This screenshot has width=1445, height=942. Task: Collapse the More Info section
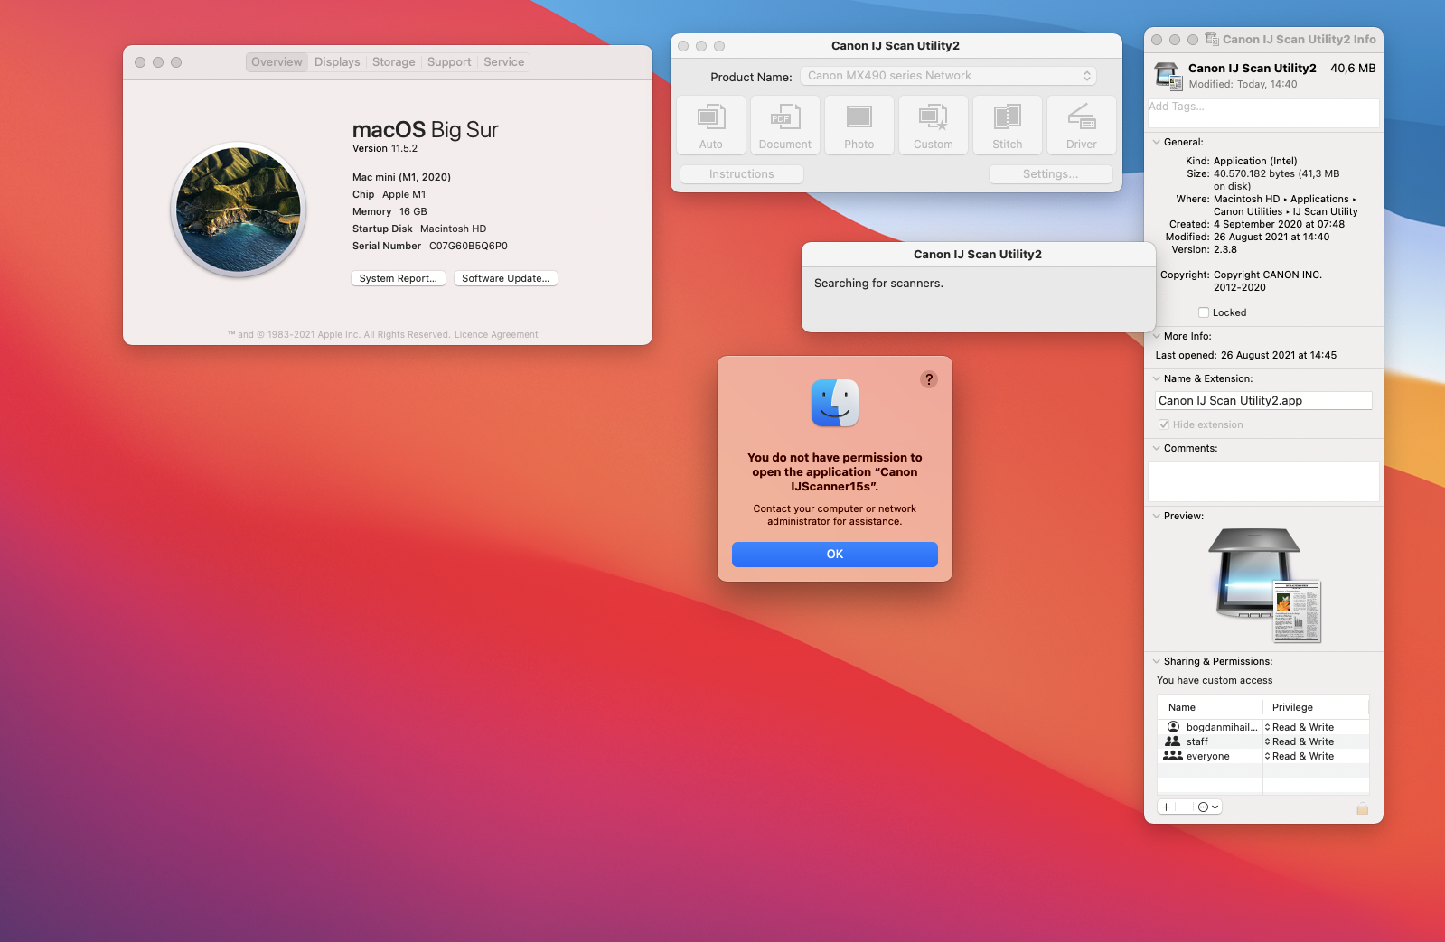coord(1157,336)
